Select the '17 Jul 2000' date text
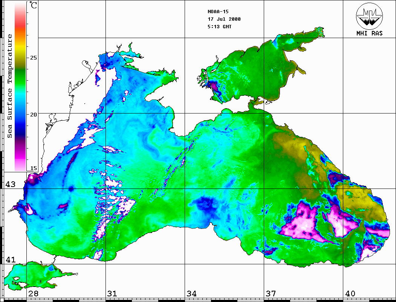Viewport: 396px width, 302px height. pyautogui.click(x=224, y=19)
